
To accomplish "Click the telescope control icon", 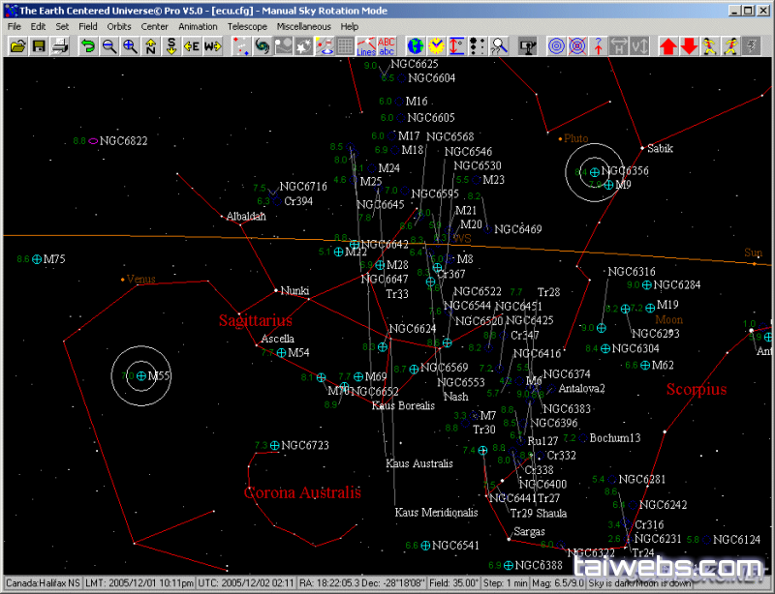I will [528, 45].
